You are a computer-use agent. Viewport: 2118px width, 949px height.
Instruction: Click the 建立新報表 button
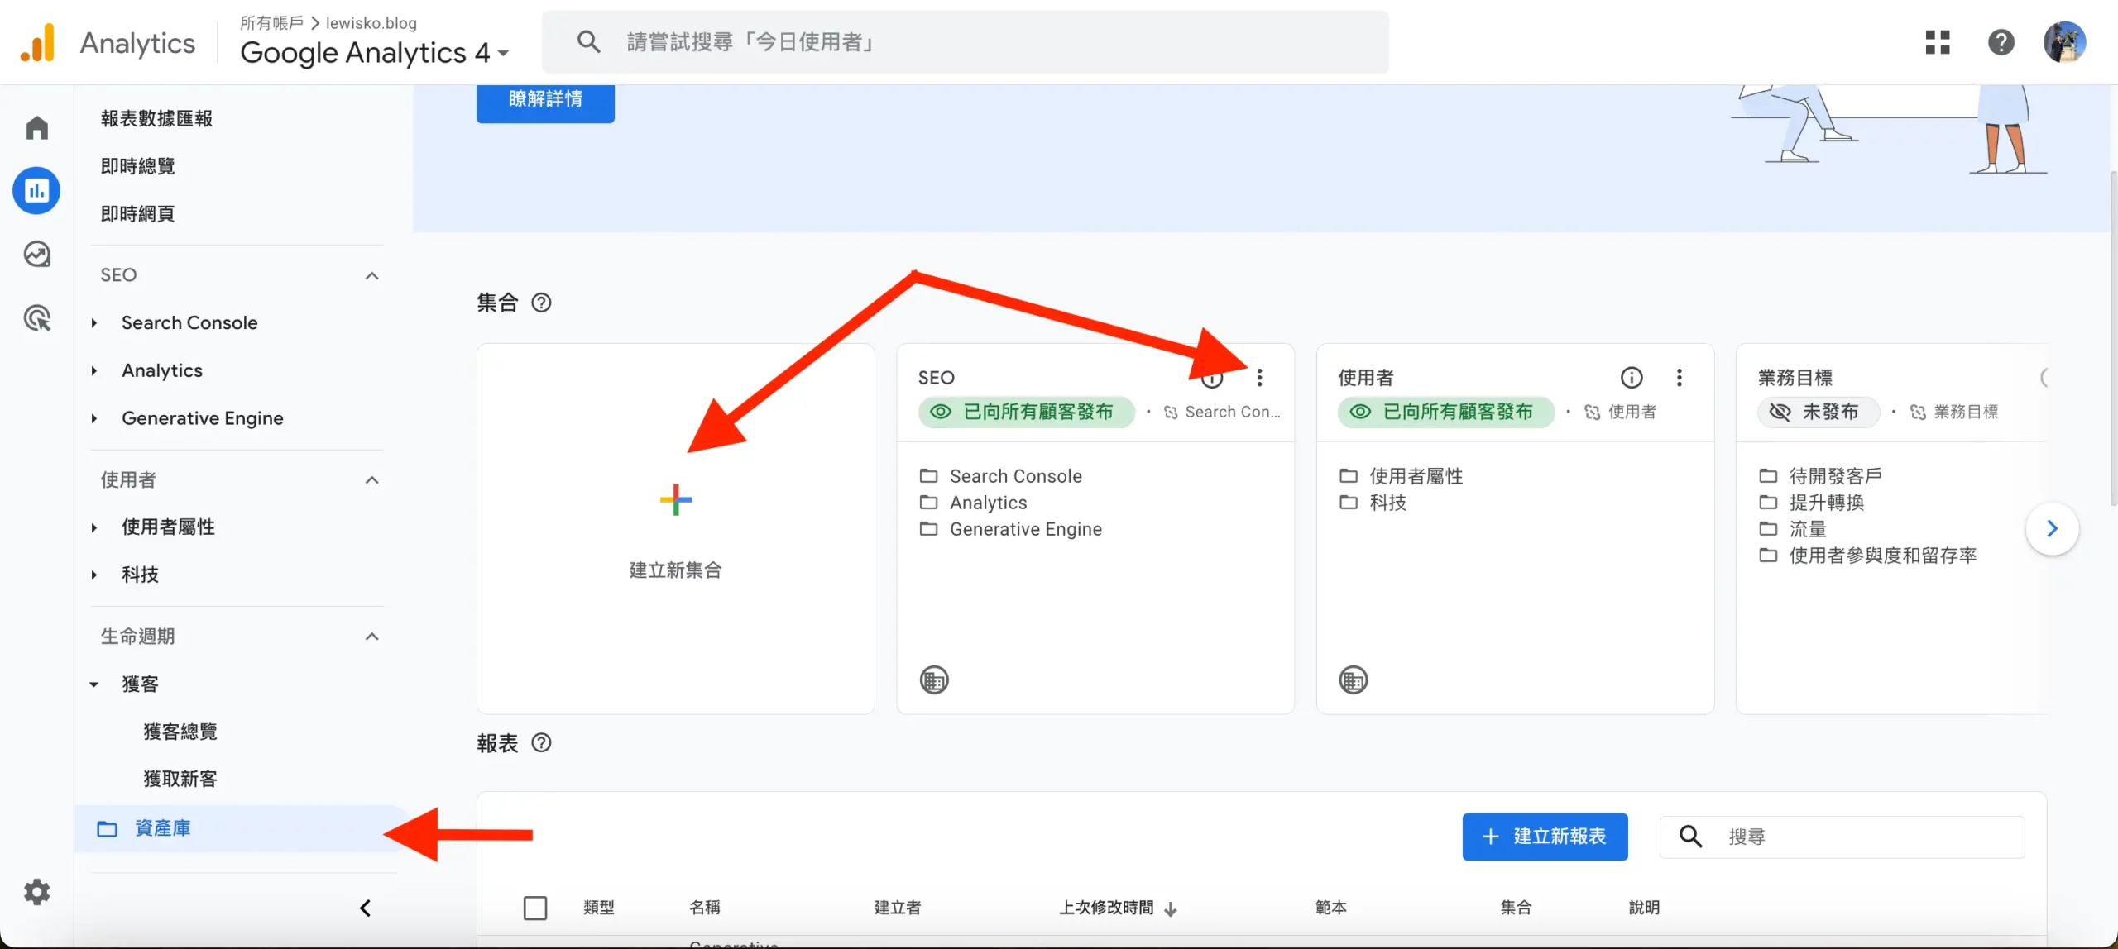point(1545,837)
